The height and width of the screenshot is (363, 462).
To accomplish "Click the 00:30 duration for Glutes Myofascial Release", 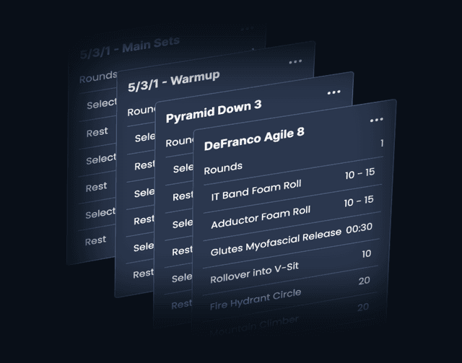I will (359, 228).
